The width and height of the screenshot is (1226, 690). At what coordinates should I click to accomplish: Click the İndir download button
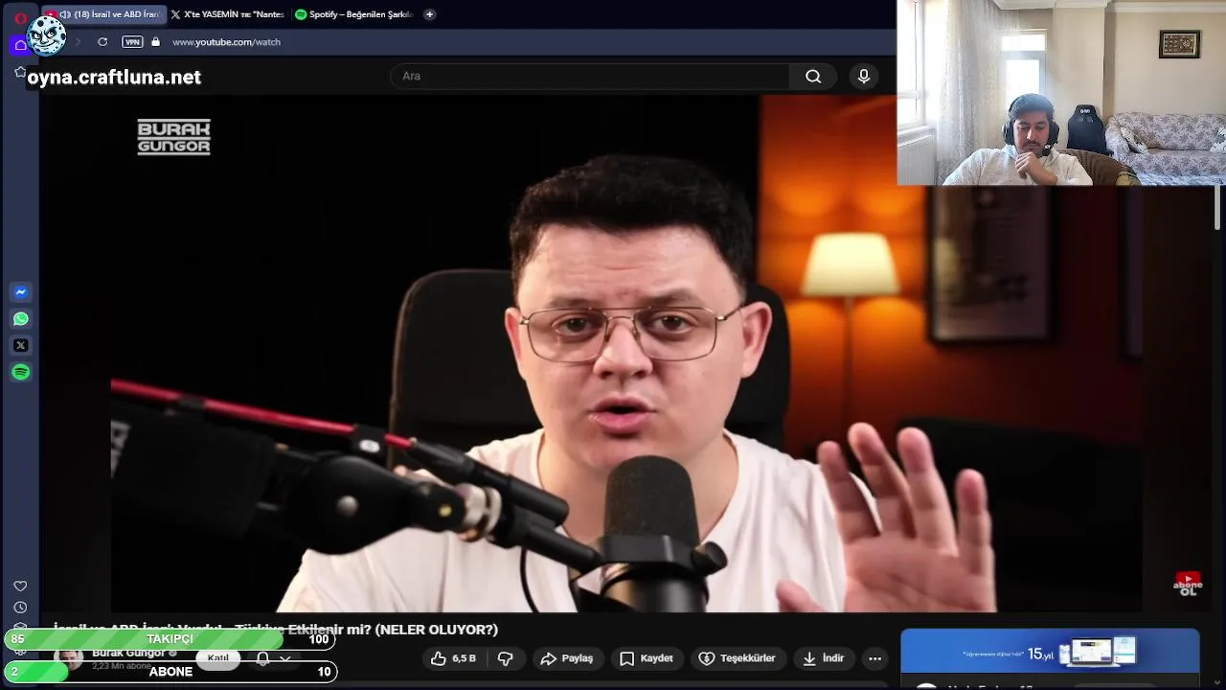coord(824,658)
